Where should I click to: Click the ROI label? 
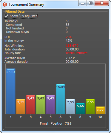7,37
